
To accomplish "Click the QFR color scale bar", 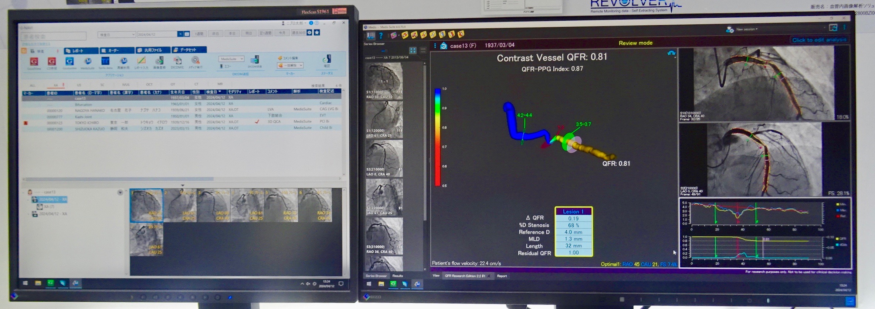I will [437, 137].
